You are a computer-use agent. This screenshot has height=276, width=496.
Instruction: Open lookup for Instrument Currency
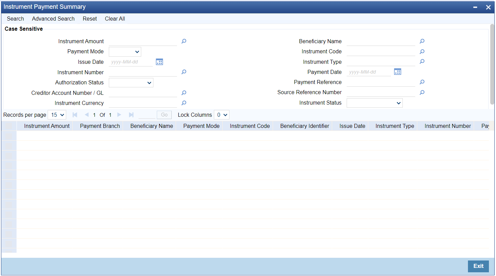pyautogui.click(x=184, y=103)
